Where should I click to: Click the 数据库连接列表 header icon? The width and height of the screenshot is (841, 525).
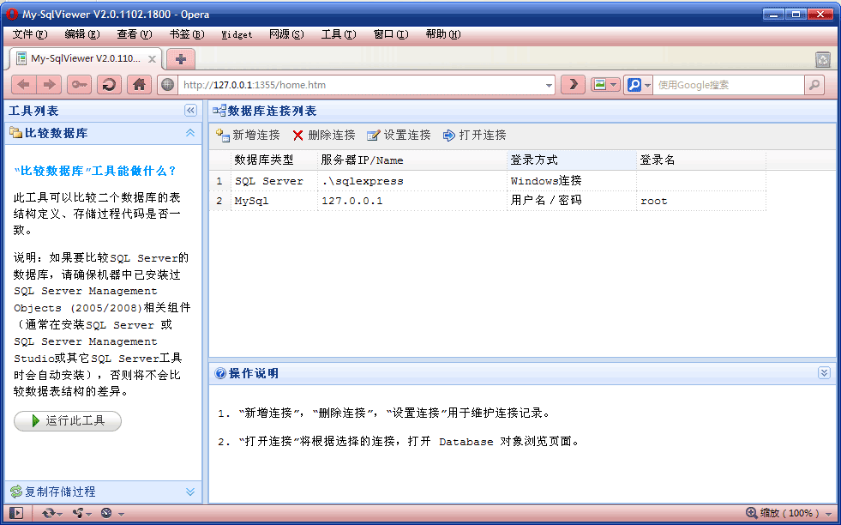[219, 111]
